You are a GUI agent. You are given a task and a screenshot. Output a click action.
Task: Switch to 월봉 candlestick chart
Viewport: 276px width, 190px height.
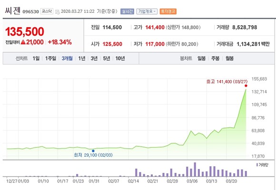tap(229, 58)
